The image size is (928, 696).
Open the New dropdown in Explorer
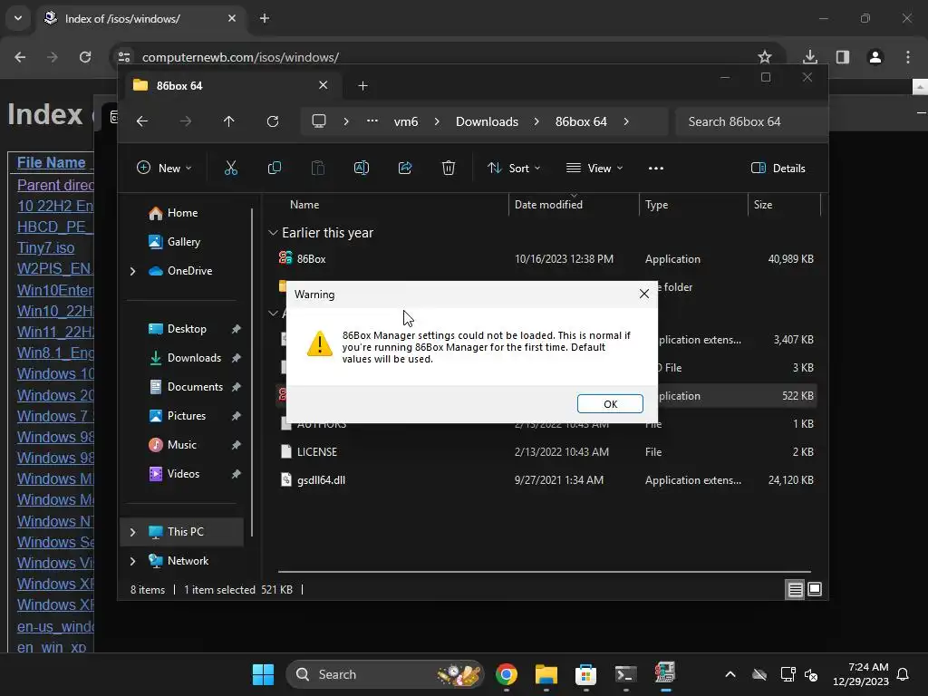tap(164, 168)
